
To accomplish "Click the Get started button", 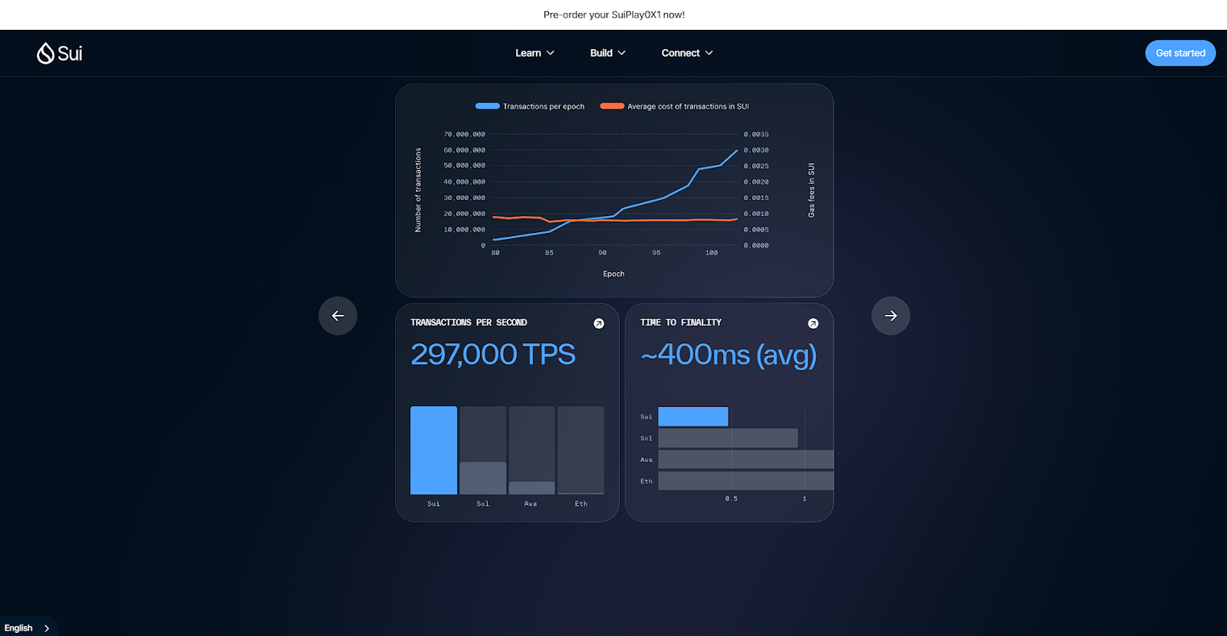I will pos(1180,53).
